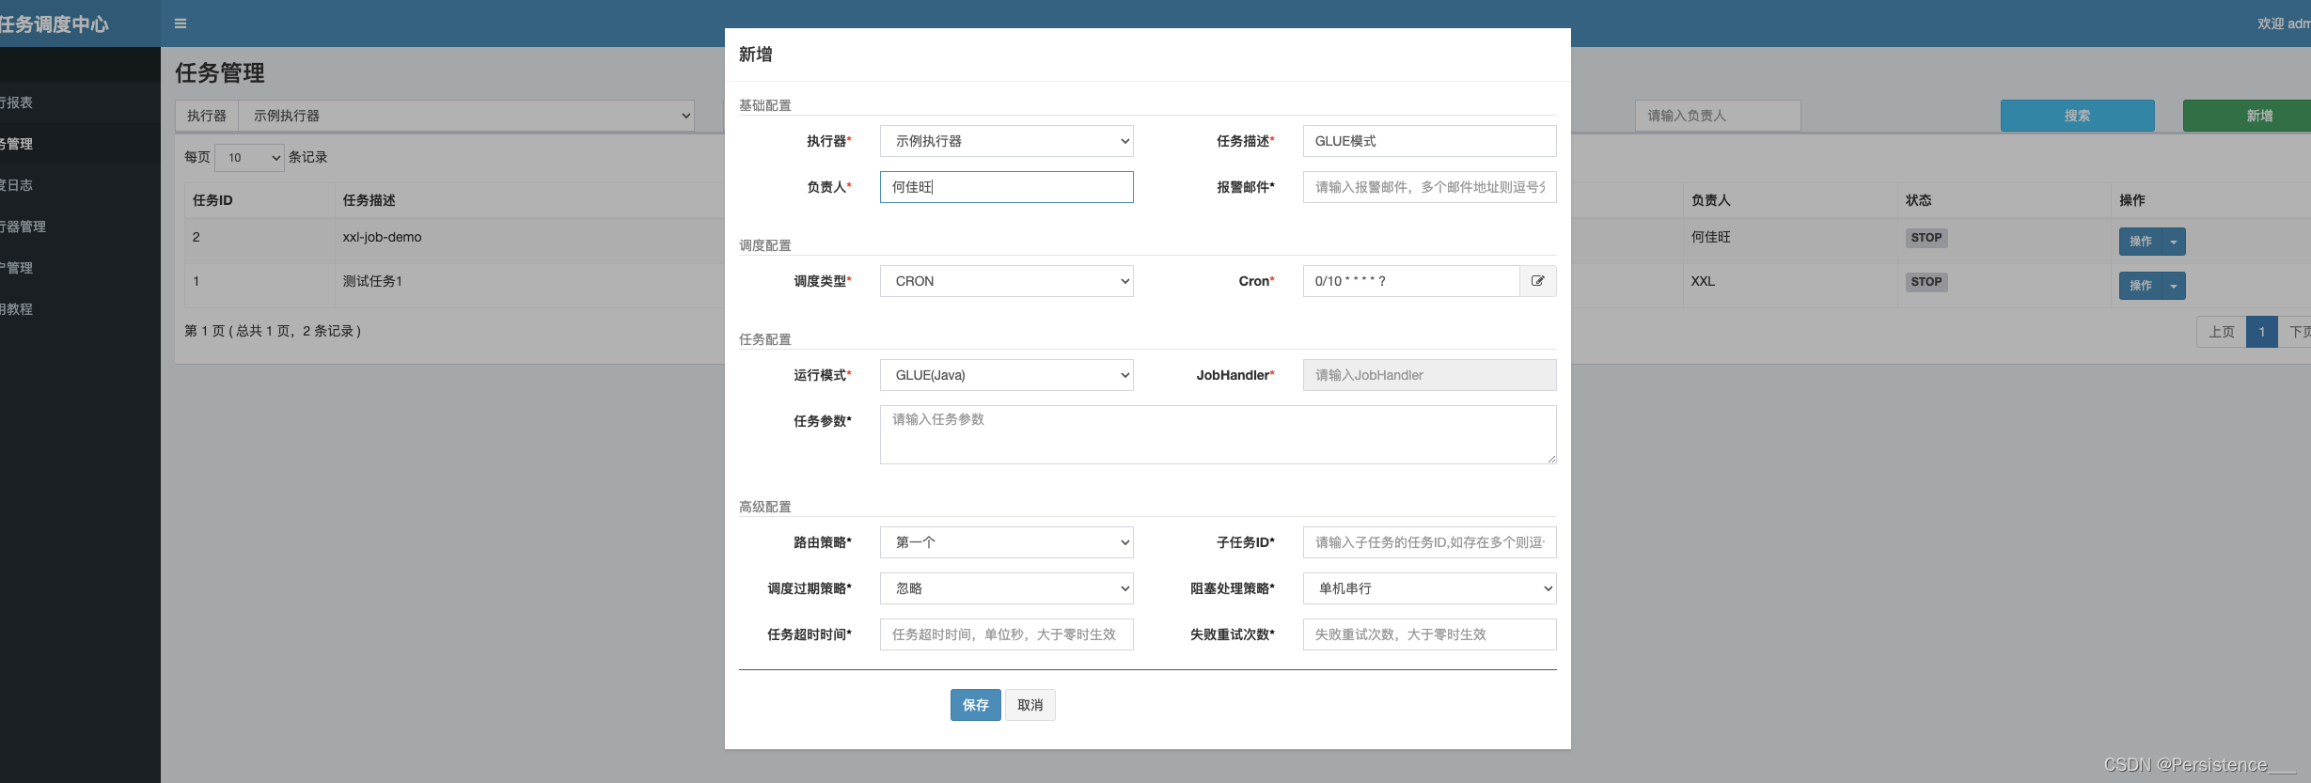
Task: Open the 调度日志 sidebar menu item
Action: [80, 185]
